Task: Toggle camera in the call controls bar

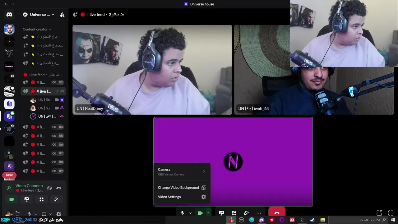Action: point(200,213)
